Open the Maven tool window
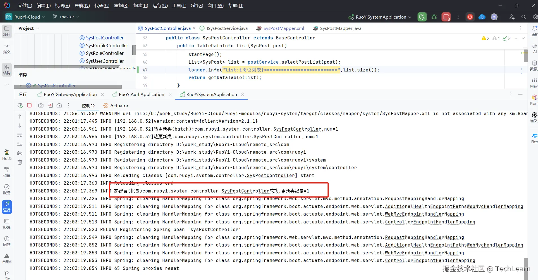 click(x=534, y=82)
